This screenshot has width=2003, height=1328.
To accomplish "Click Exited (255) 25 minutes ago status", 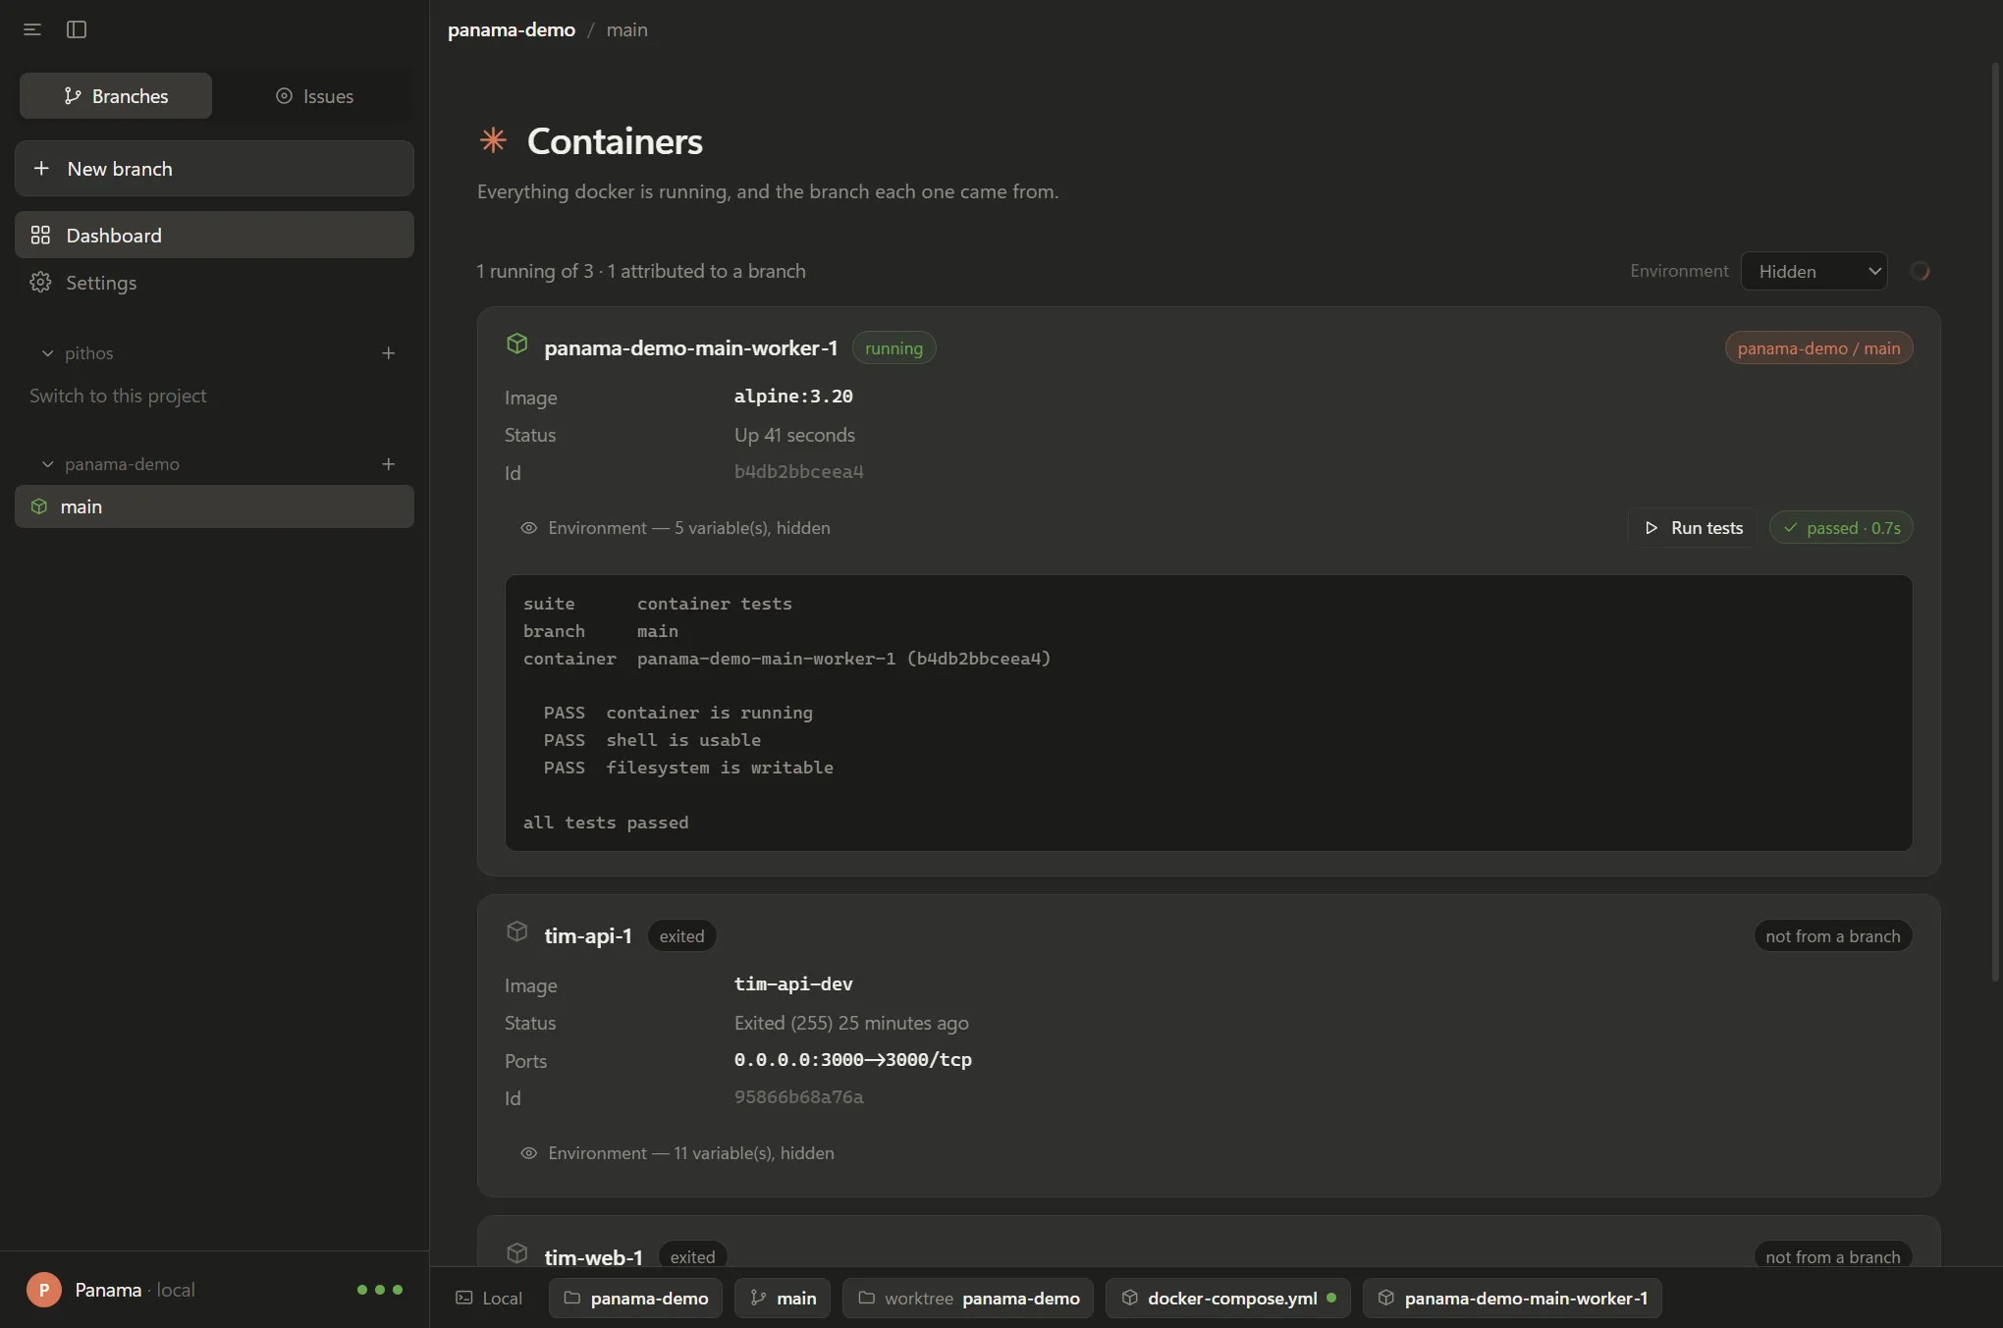I will coord(851,1023).
